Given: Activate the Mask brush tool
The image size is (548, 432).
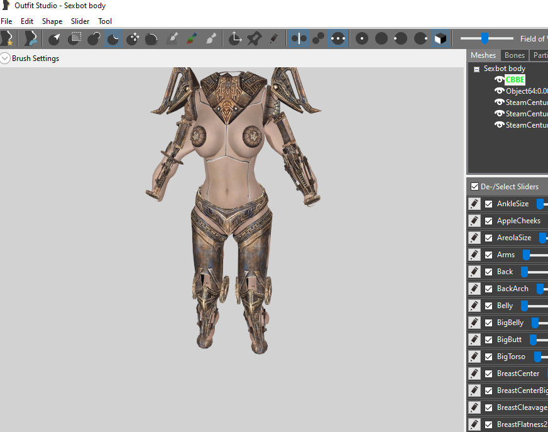Looking at the screenshot, I should (x=74, y=38).
